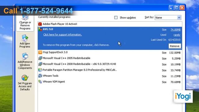Click the iYogi SupportDock orange icon
This screenshot has width=199, height=112.
(40, 52)
